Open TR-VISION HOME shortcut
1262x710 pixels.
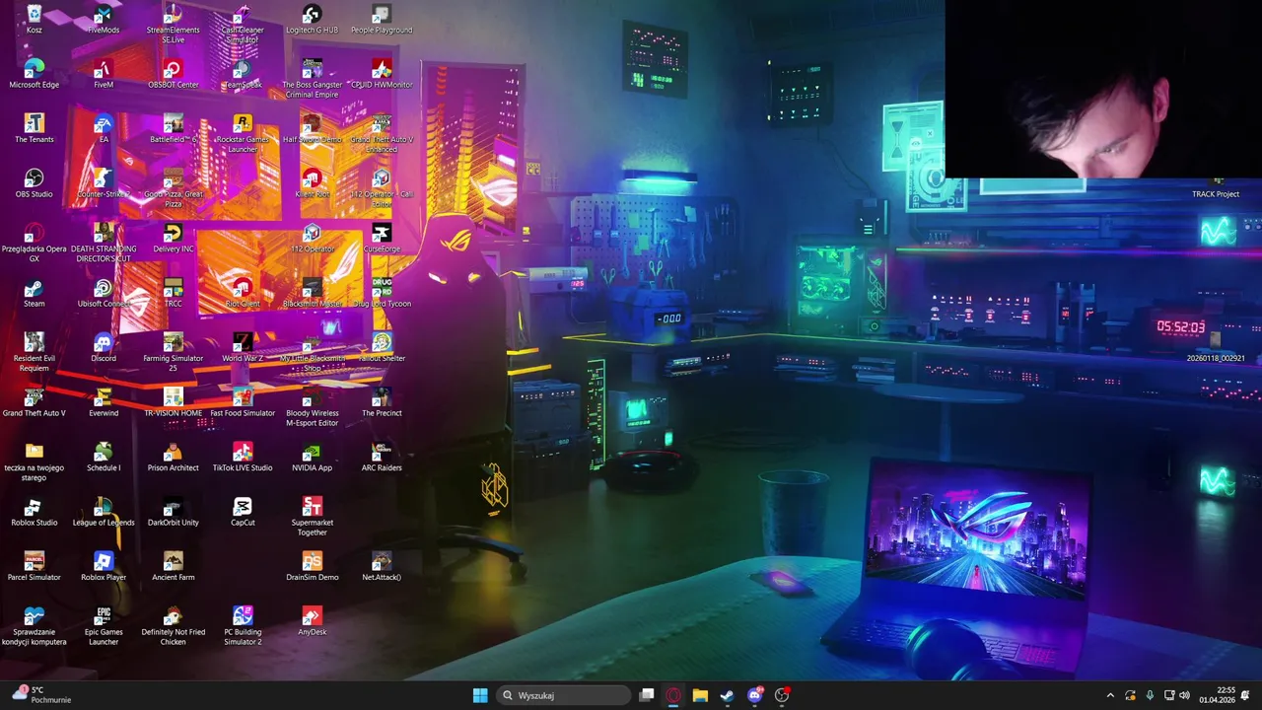[173, 402]
